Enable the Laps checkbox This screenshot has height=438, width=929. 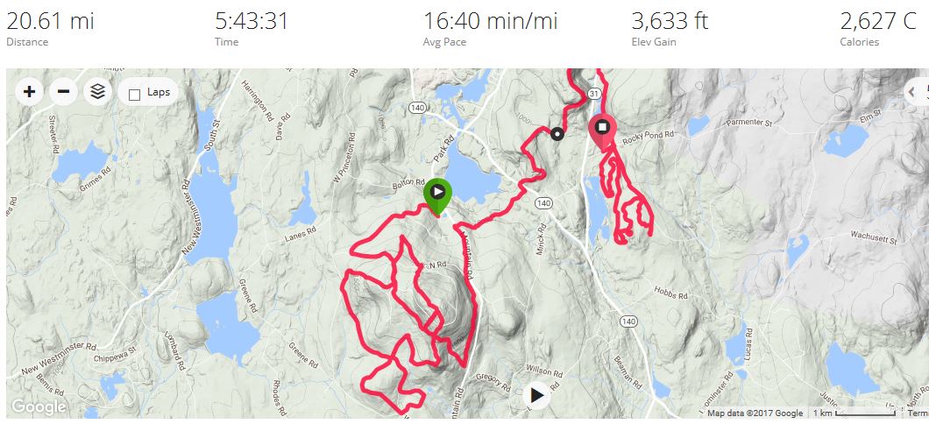coord(134,94)
